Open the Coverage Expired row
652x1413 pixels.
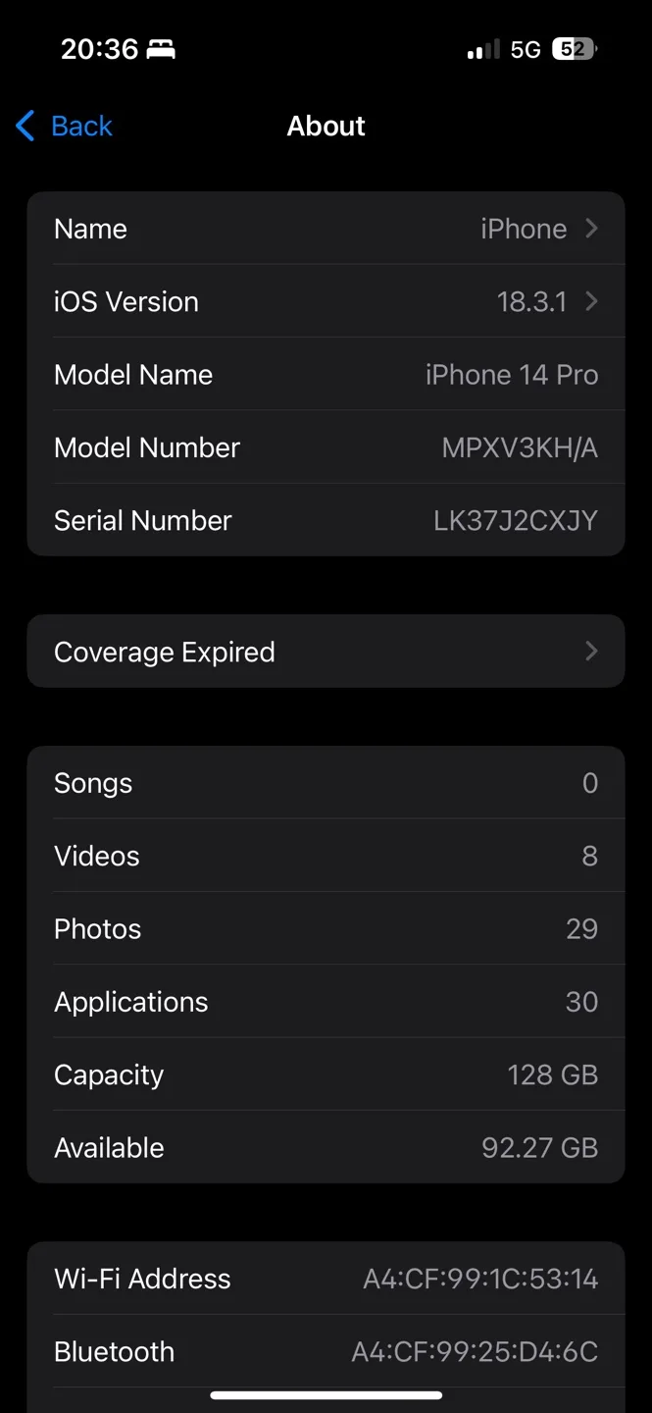326,651
